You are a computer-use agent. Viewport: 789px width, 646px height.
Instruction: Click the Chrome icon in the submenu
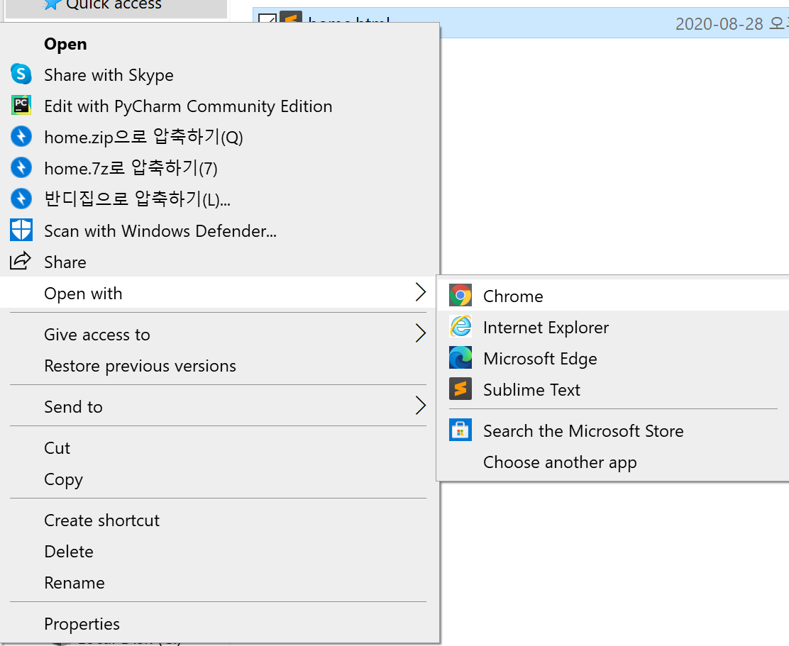coord(460,296)
